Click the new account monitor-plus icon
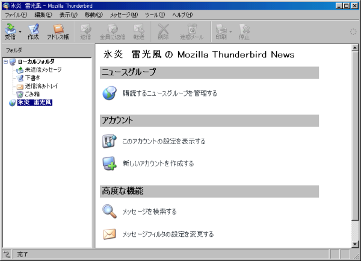Viewport: 361px width, 261px height. tap(110, 163)
